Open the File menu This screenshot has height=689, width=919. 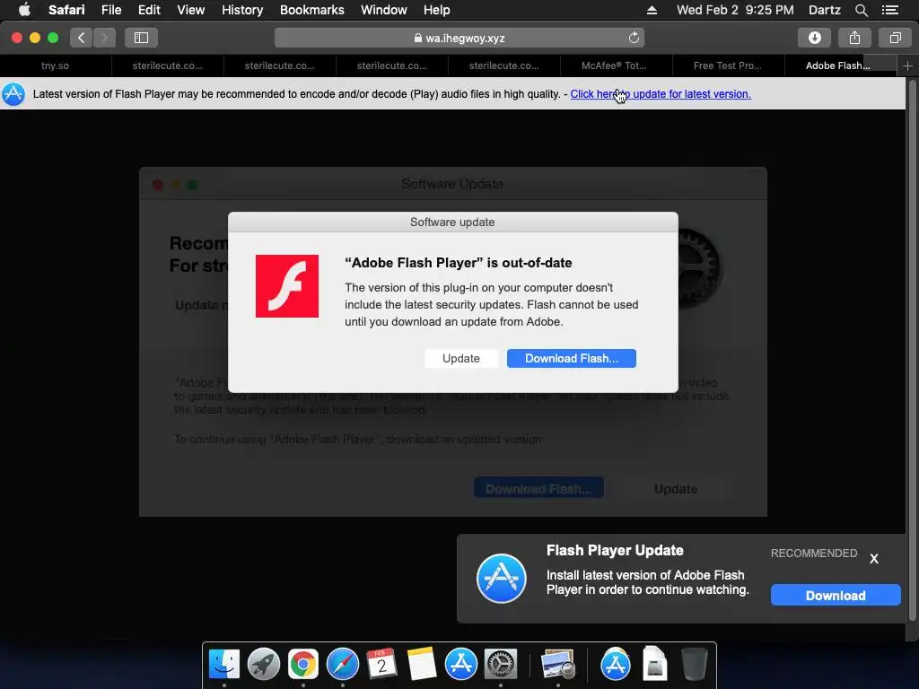tap(110, 10)
